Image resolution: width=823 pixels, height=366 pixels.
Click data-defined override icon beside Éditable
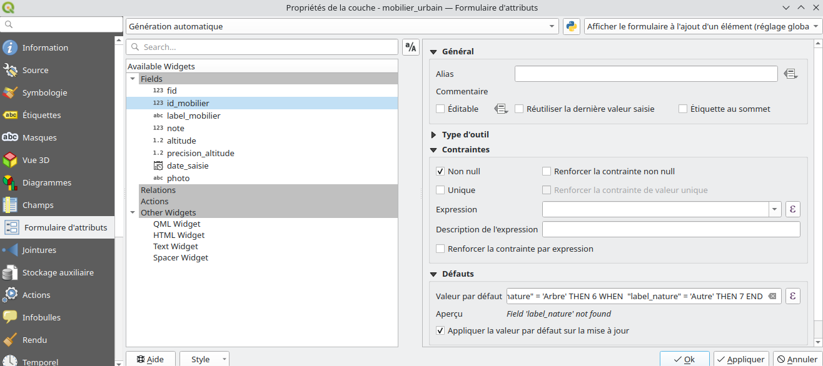pos(501,109)
